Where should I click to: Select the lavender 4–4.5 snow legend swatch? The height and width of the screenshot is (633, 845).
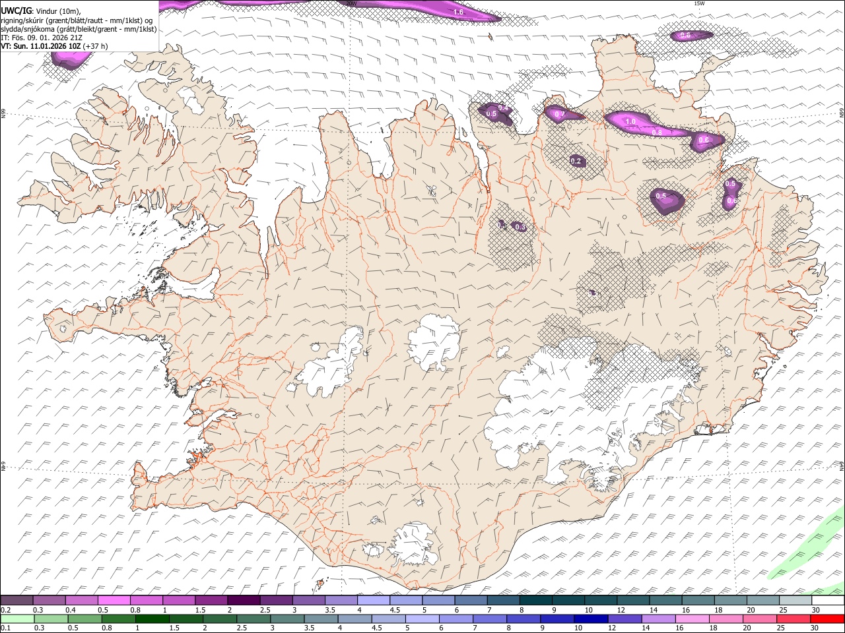point(374,600)
